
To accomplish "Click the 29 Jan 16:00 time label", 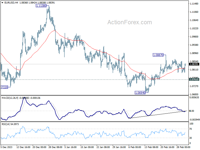I will pos(119,147).
